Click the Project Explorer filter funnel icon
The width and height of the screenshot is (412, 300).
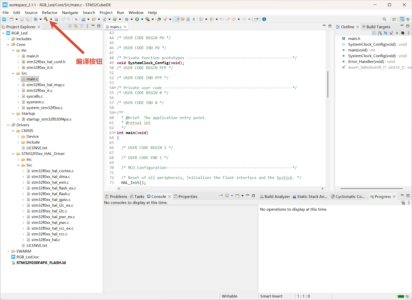[82, 26]
